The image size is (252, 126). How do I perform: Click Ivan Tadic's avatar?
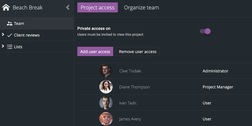coord(106,103)
